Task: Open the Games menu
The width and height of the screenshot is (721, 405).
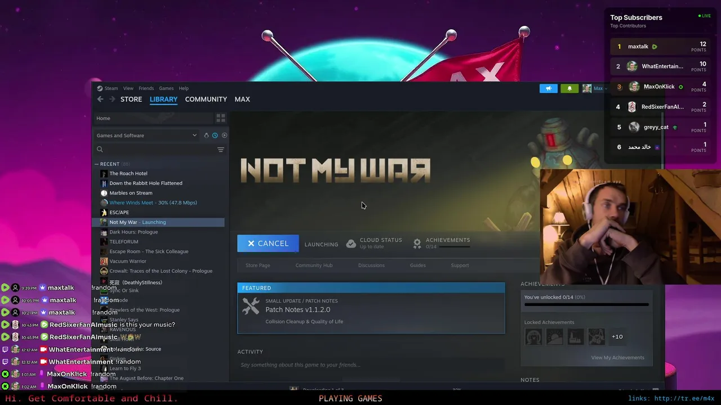Action: (x=166, y=88)
